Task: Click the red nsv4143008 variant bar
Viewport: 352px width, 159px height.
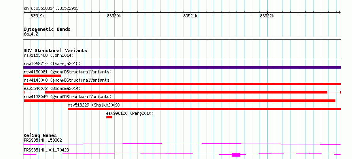Action: click(182, 84)
